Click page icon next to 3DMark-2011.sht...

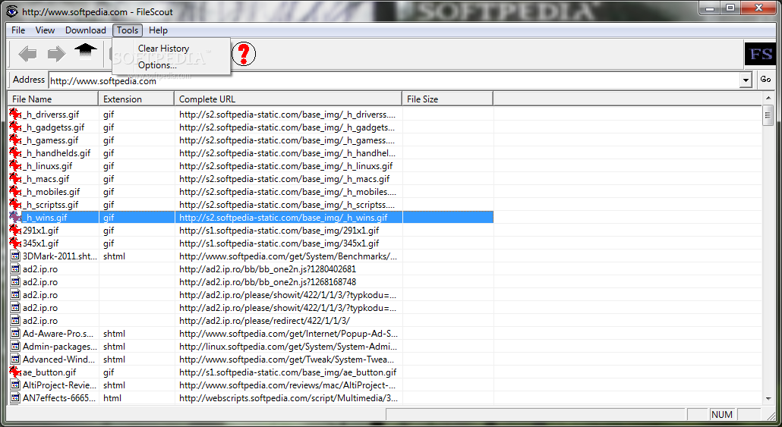coord(15,256)
